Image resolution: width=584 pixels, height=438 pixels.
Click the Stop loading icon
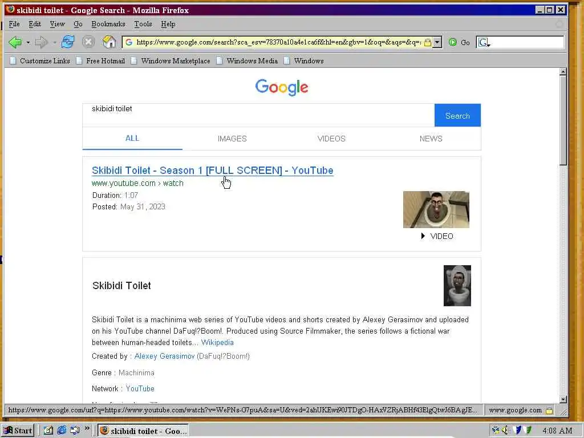[x=88, y=42]
